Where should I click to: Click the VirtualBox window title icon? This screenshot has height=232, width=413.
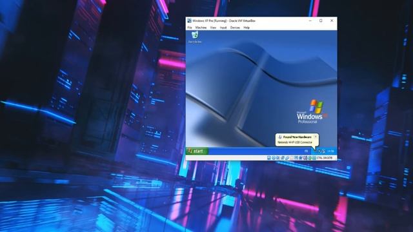coord(189,21)
